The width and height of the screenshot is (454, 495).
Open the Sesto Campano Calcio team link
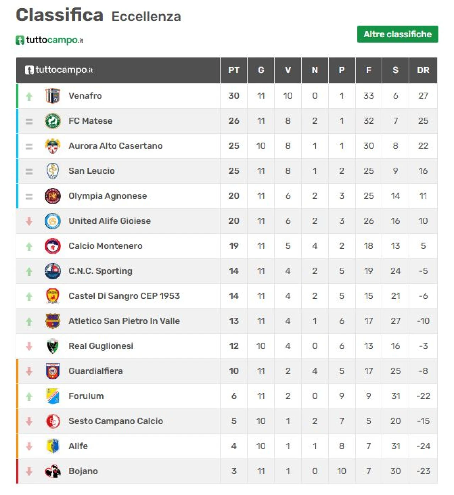[116, 421]
